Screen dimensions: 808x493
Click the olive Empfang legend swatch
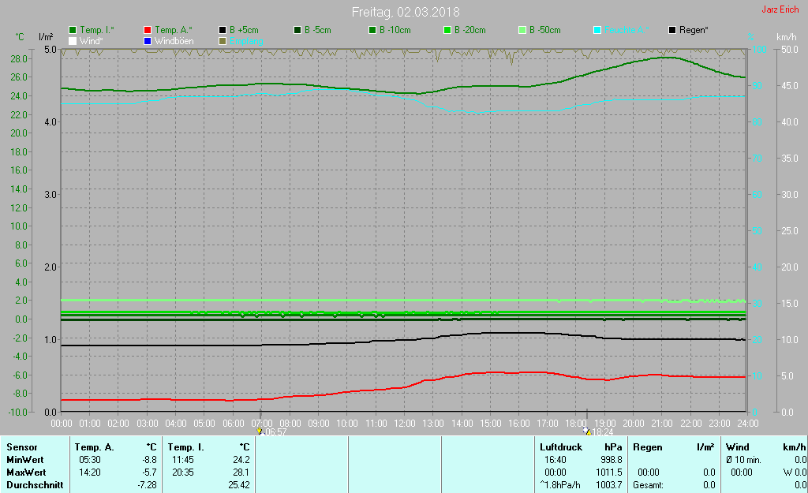tap(223, 41)
